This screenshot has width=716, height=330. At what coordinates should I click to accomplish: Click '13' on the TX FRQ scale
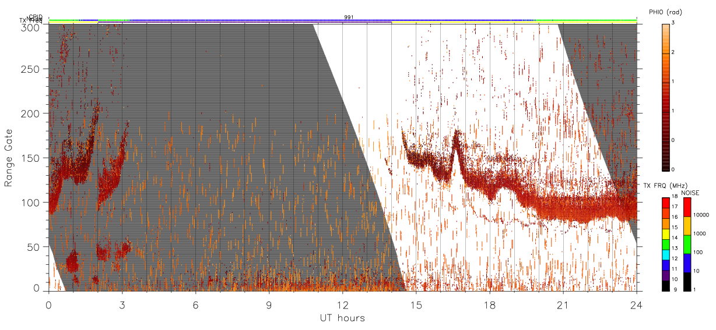pos(675,249)
